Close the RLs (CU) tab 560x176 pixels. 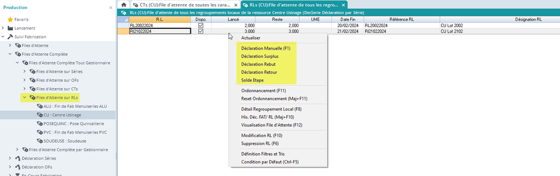coord(343,5)
